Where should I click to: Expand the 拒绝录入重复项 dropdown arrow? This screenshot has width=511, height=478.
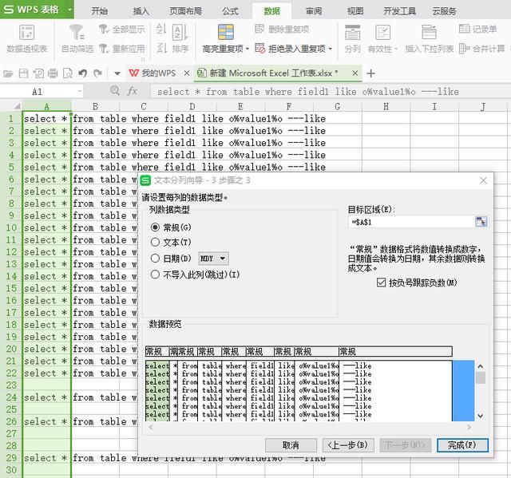click(330, 49)
